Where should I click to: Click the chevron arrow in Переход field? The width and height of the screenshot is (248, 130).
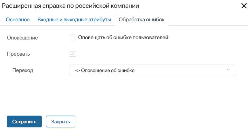click(228, 70)
